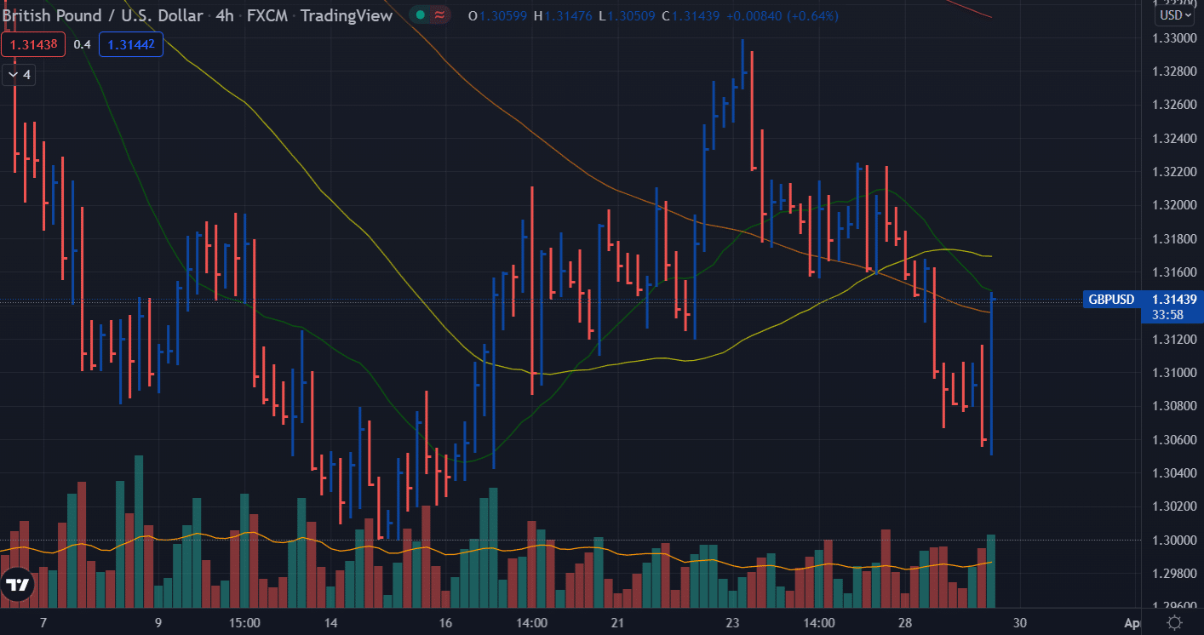Click the date 23 on time axis
This screenshot has height=635, width=1204.
[732, 623]
